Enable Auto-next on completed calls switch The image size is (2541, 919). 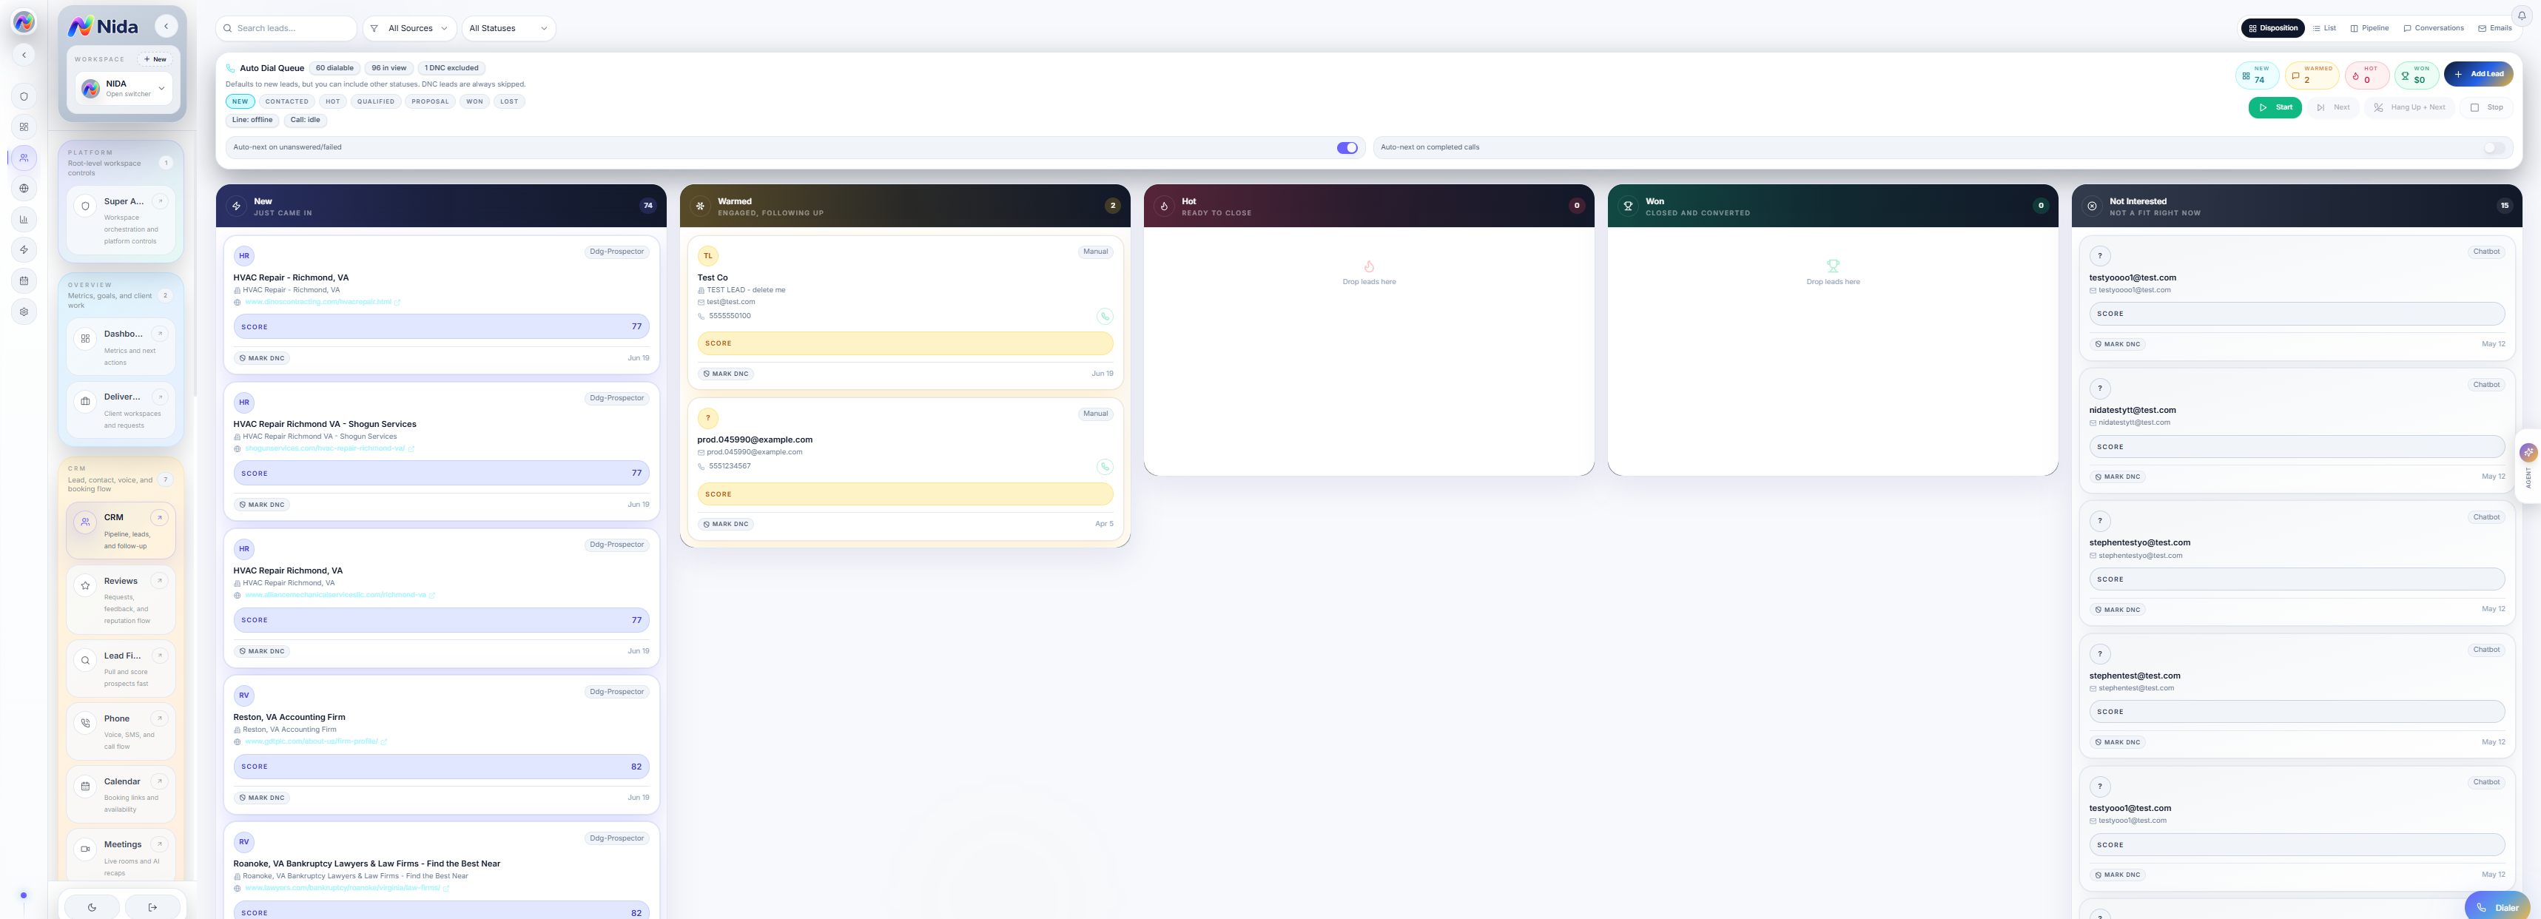tap(2494, 148)
